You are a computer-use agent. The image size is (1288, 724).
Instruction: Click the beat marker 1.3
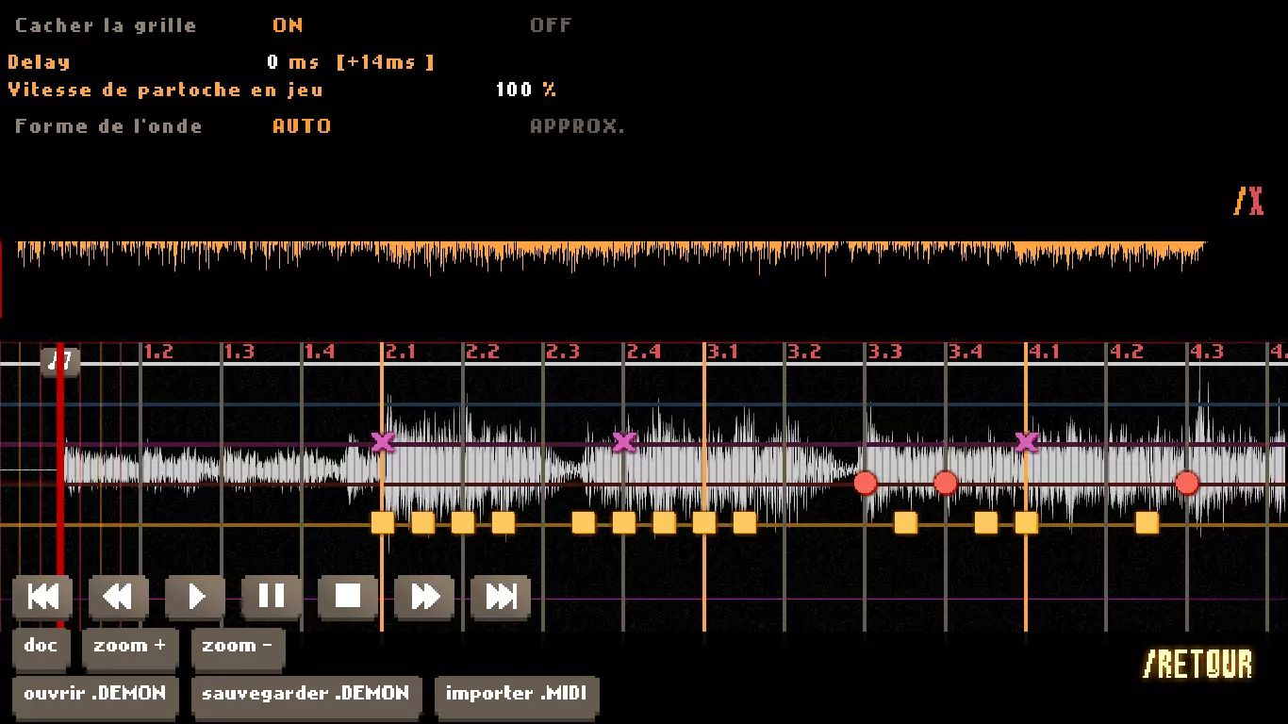click(239, 353)
